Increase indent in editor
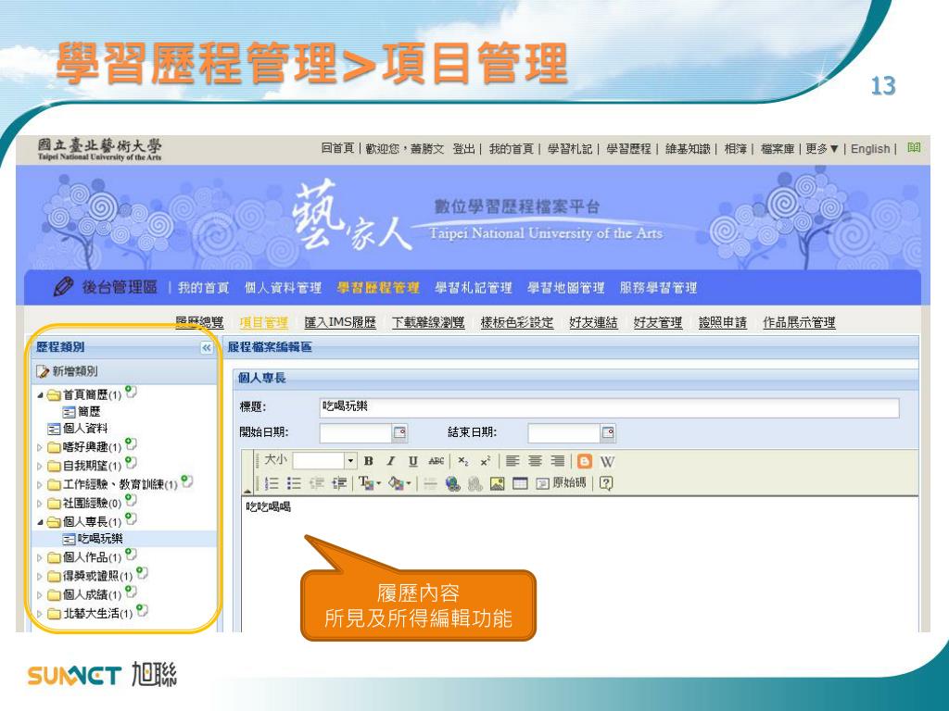Image resolution: width=949 pixels, height=711 pixels. (339, 483)
